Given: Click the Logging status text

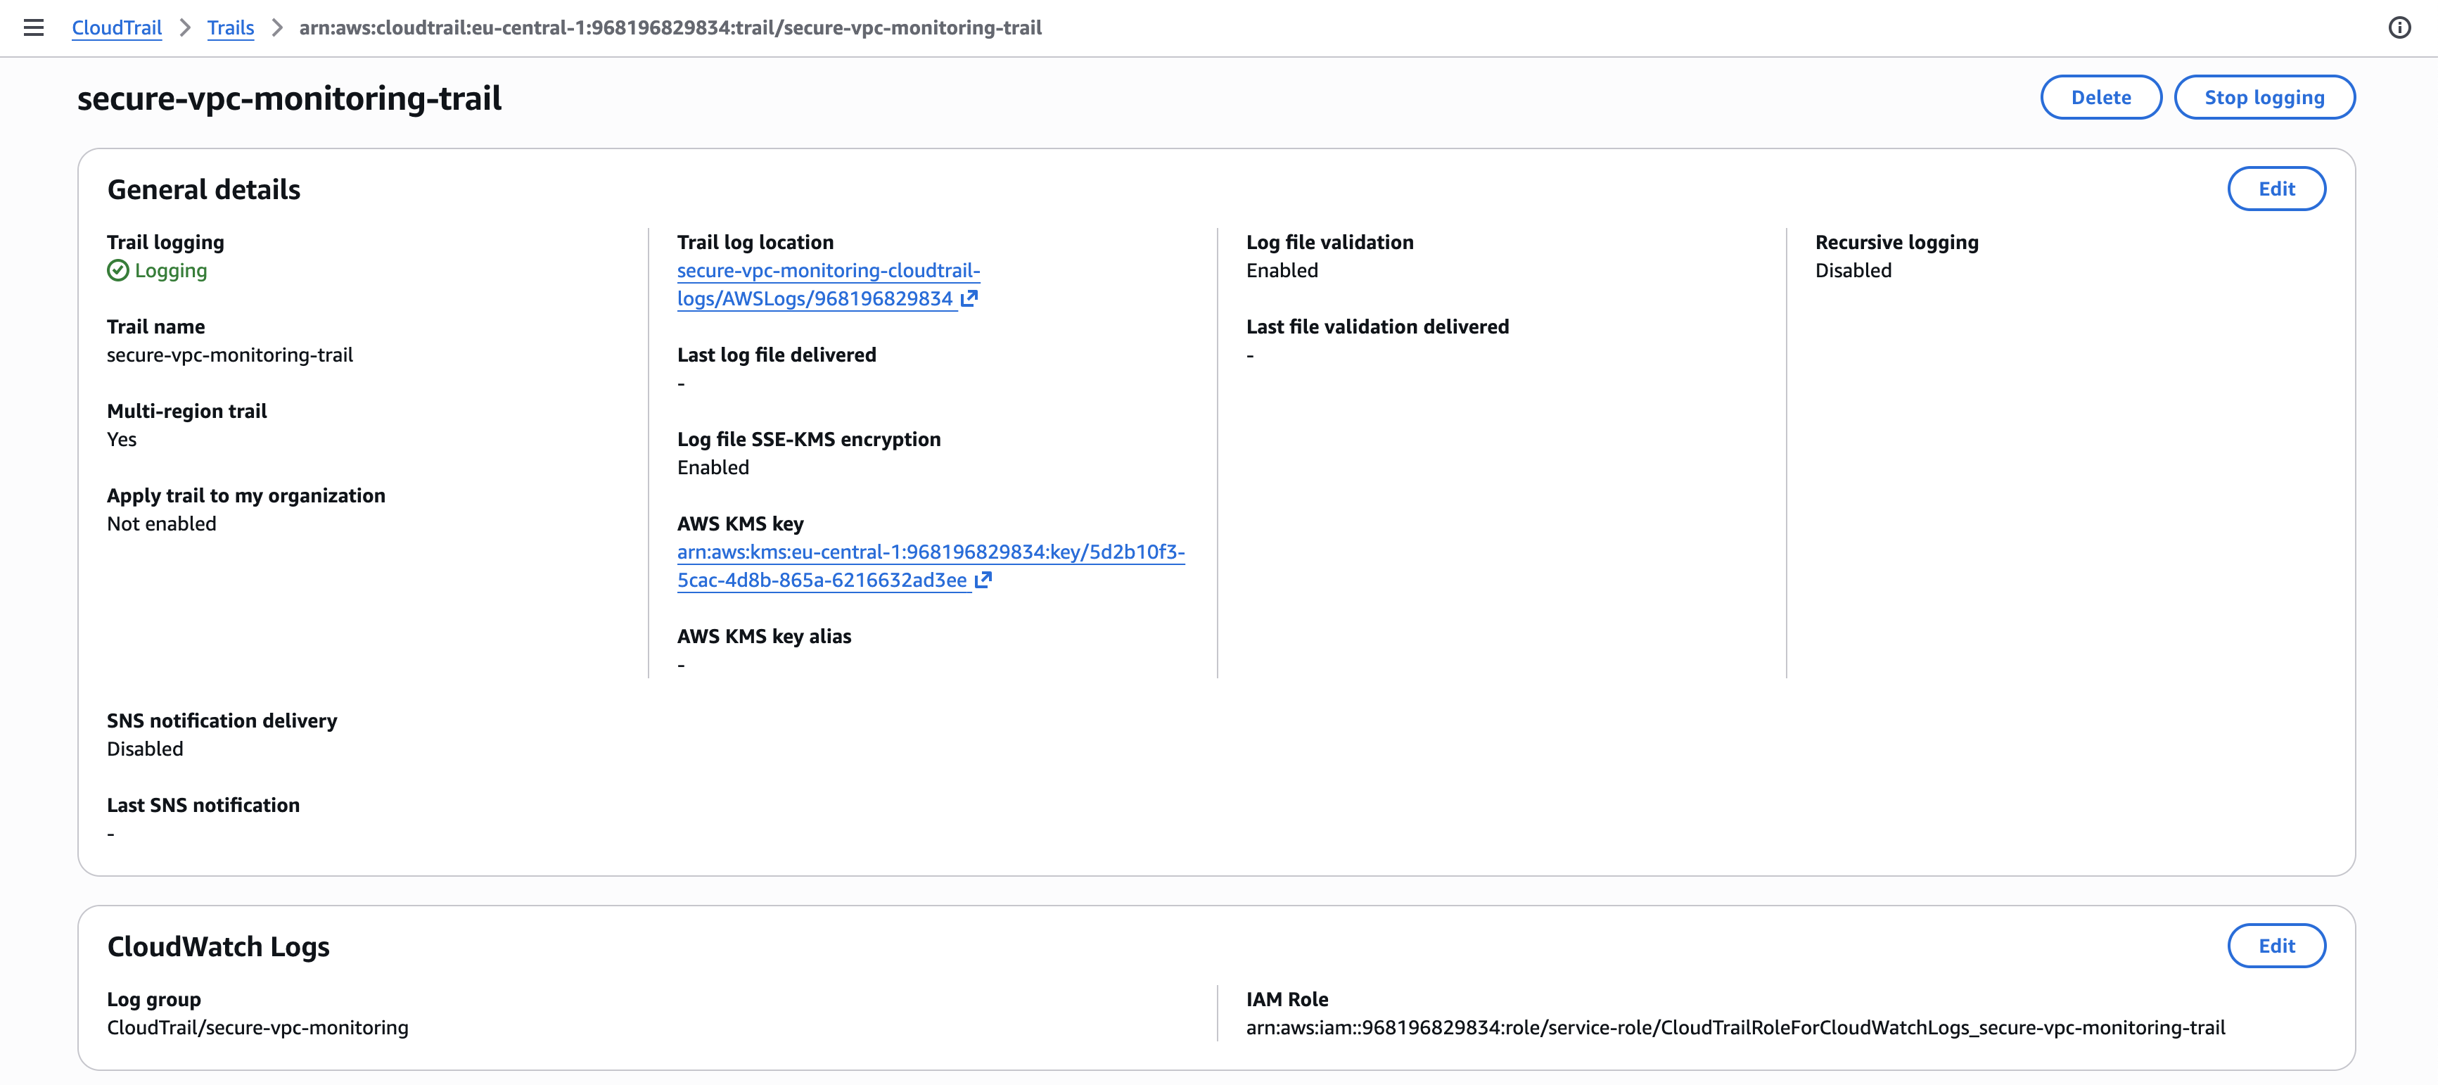Looking at the screenshot, I should tap(170, 271).
